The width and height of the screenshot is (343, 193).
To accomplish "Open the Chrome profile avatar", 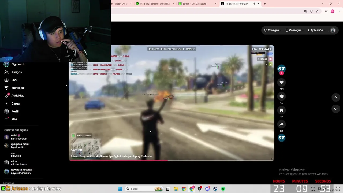I will point(333,11).
